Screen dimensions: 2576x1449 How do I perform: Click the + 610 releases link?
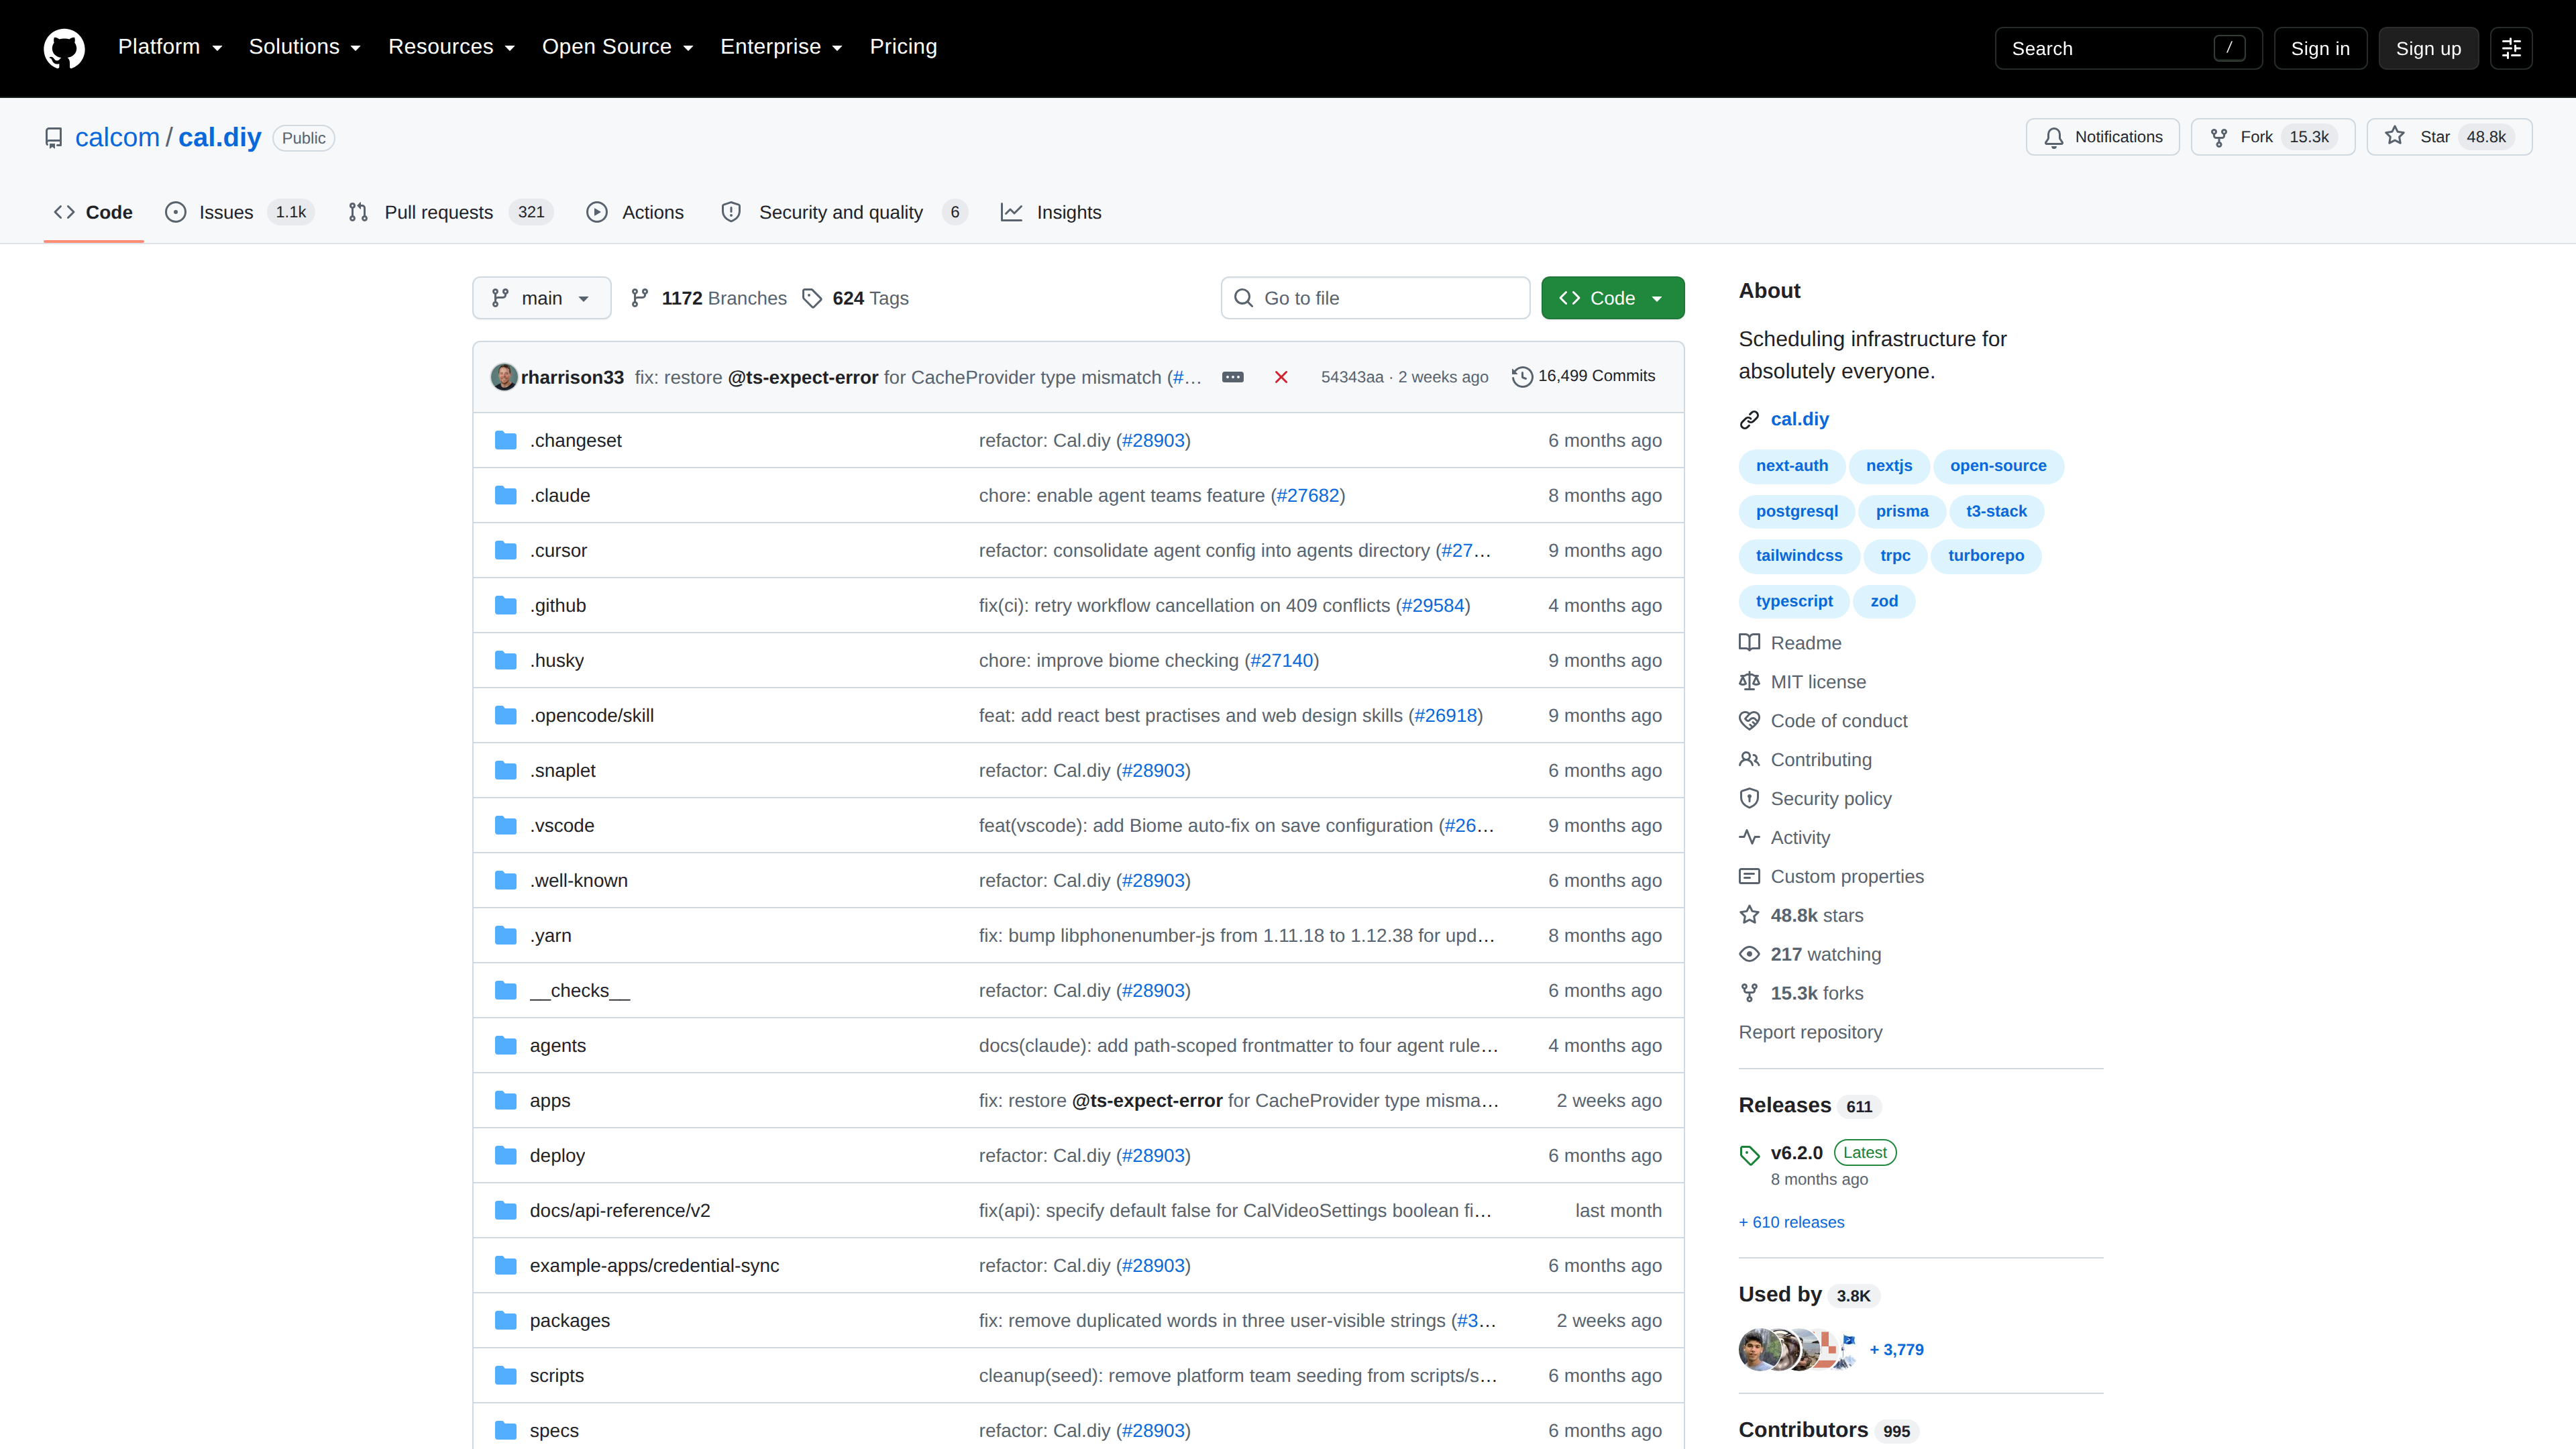pos(1791,1222)
